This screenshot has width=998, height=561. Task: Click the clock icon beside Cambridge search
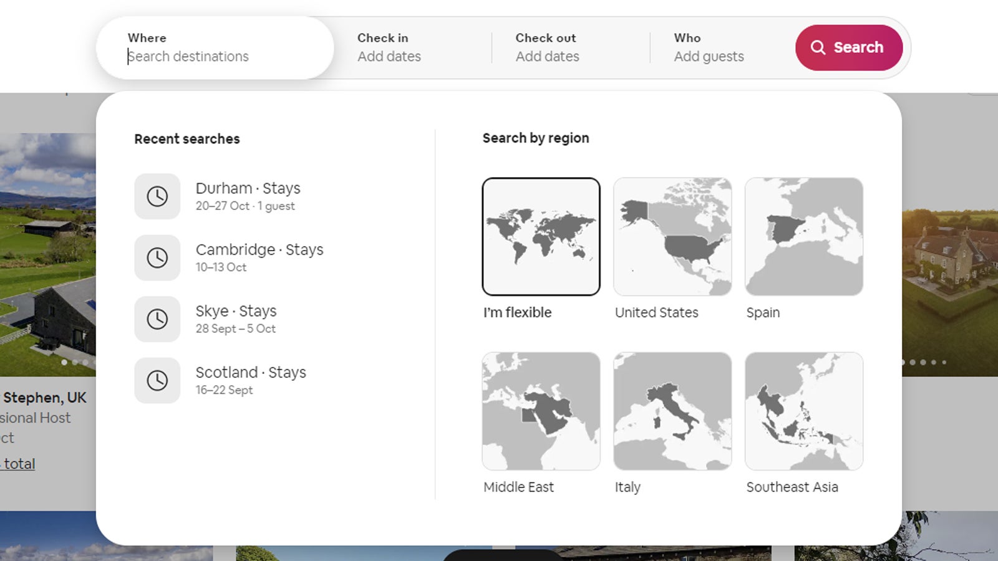(157, 257)
